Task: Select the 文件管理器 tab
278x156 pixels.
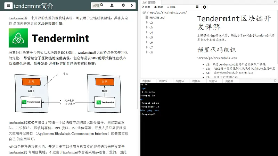Action: pos(149,2)
